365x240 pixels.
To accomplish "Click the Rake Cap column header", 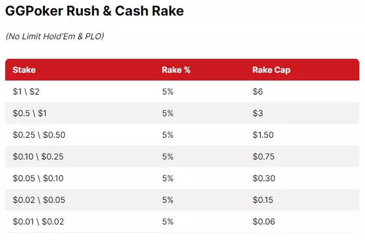I will point(271,70).
